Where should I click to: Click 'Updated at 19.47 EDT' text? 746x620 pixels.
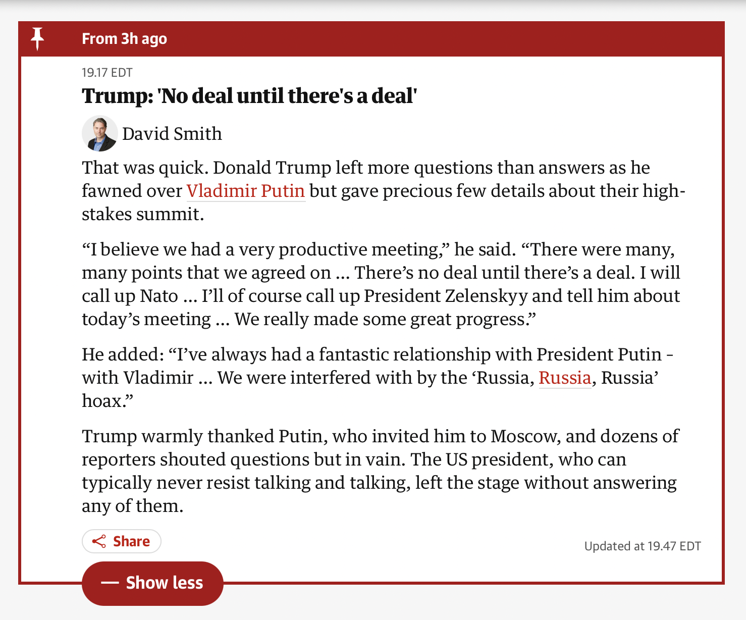[x=643, y=546]
